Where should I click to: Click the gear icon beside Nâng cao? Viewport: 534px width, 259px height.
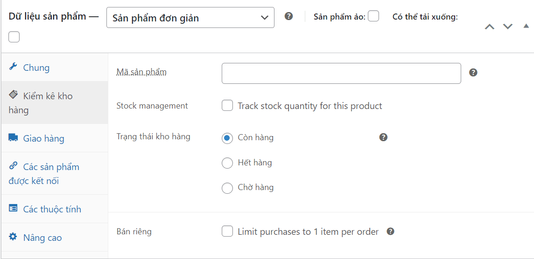coord(13,237)
